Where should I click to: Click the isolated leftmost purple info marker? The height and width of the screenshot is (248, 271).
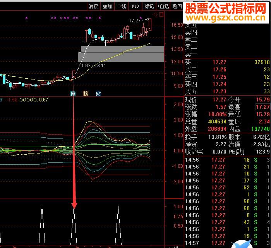pos(26,18)
